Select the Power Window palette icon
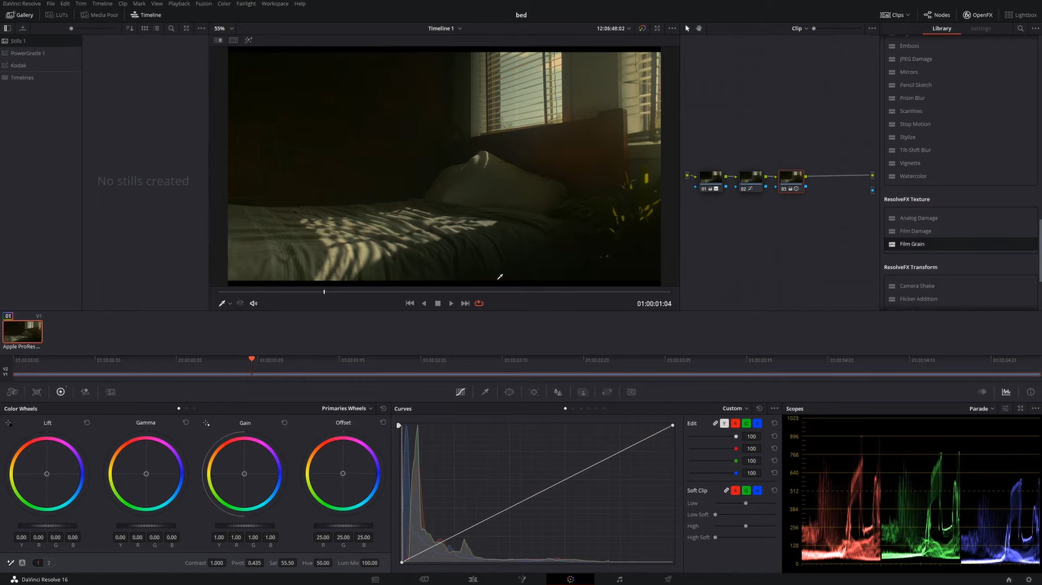Viewport: 1042px width, 585px height. click(509, 391)
